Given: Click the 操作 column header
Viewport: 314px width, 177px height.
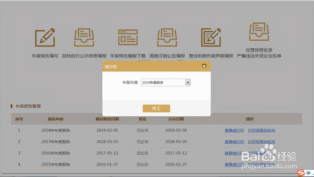Looking at the screenshot, I should [250, 119].
